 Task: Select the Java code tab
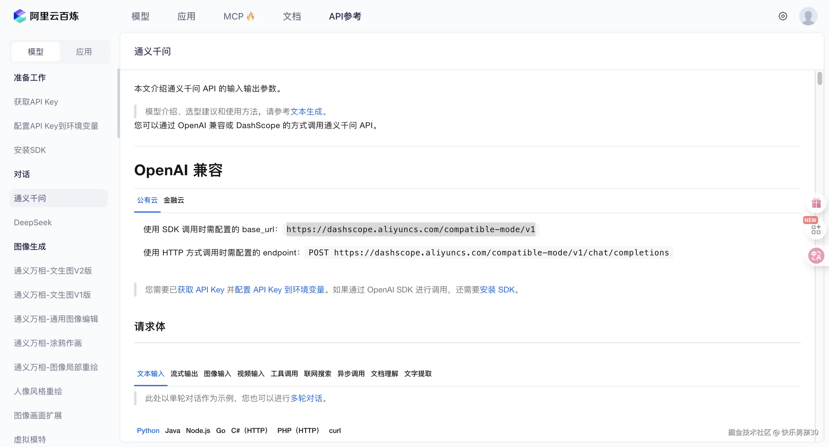[172, 430]
